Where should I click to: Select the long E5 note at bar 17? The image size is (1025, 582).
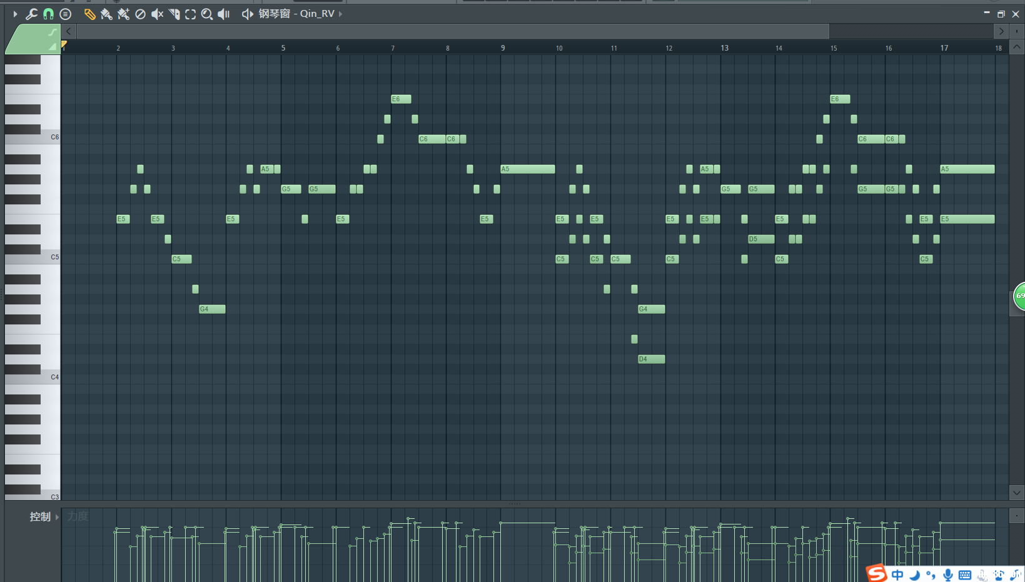tap(967, 219)
